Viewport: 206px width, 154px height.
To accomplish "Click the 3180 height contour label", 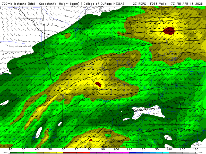I will (160, 129).
